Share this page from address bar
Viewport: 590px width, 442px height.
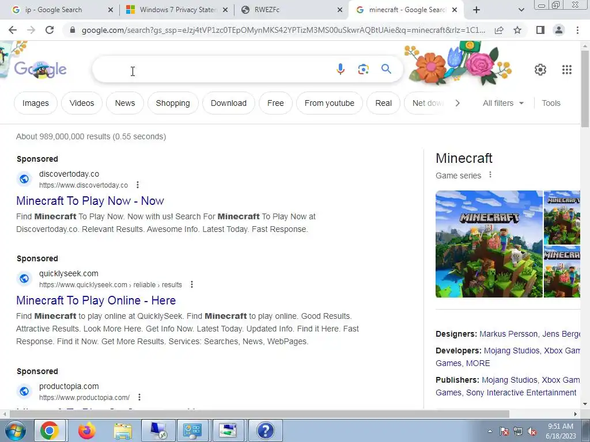coord(499,30)
